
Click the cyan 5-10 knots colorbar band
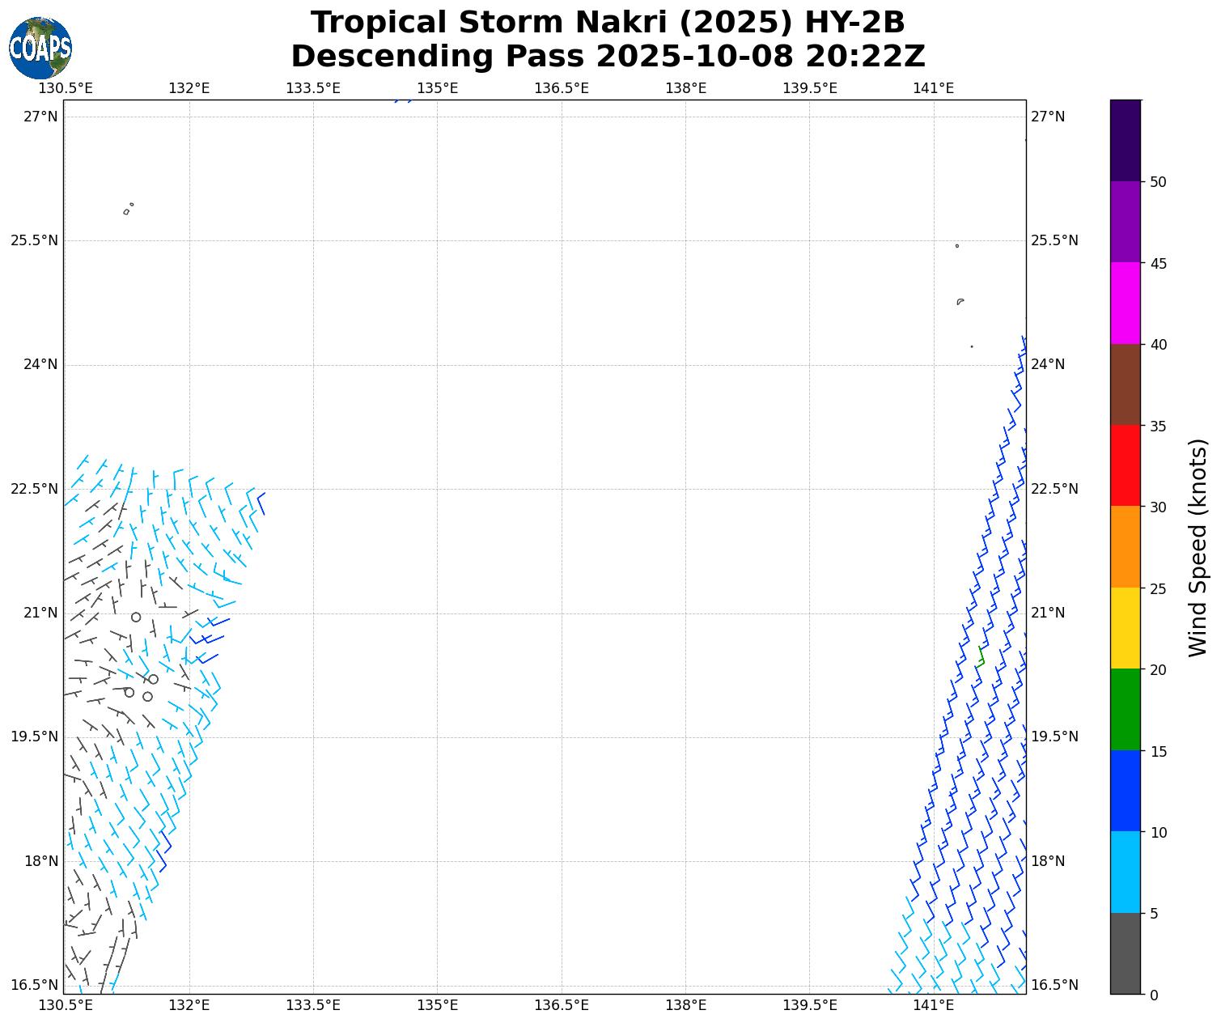point(1125,872)
